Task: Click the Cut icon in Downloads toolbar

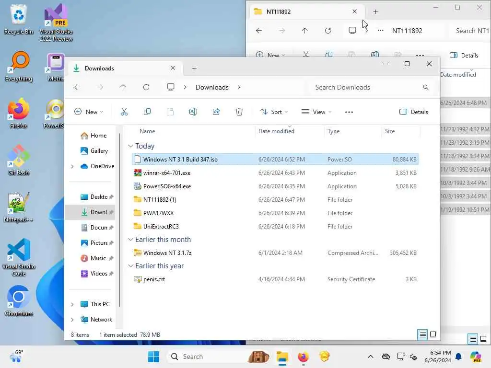Action: click(124, 112)
